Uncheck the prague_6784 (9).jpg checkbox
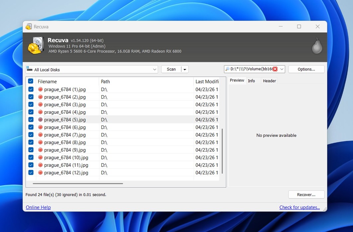The height and width of the screenshot is (232, 353). pyautogui.click(x=31, y=150)
